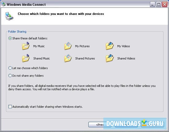Click the Folder Sharing group title
The width and height of the screenshot is (169, 132).
click(x=17, y=32)
